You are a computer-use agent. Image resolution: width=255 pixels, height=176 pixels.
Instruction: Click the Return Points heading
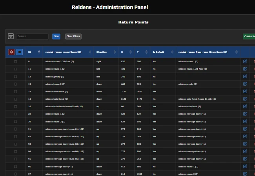[133, 22]
